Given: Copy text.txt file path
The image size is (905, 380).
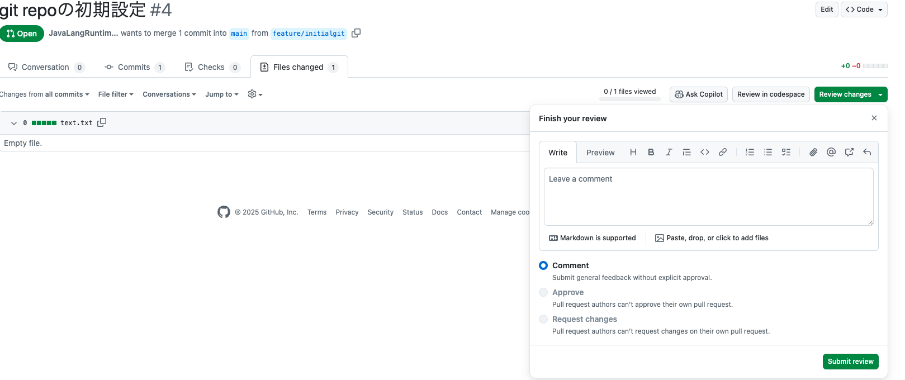Looking at the screenshot, I should pyautogui.click(x=102, y=122).
